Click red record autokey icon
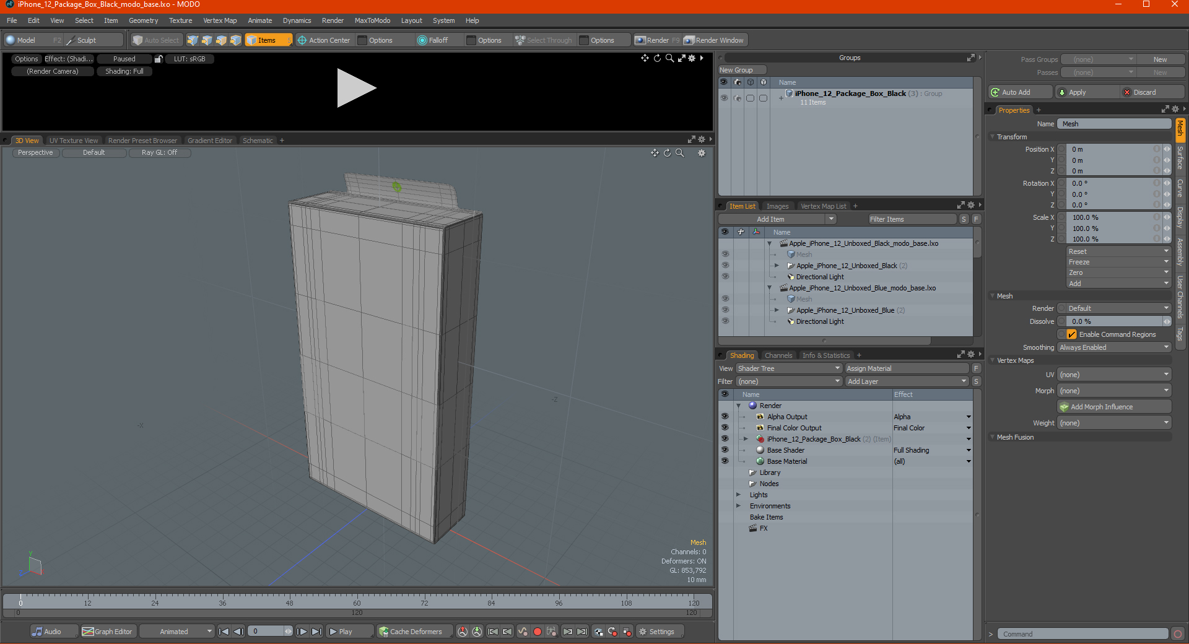This screenshot has height=644, width=1189. (538, 632)
